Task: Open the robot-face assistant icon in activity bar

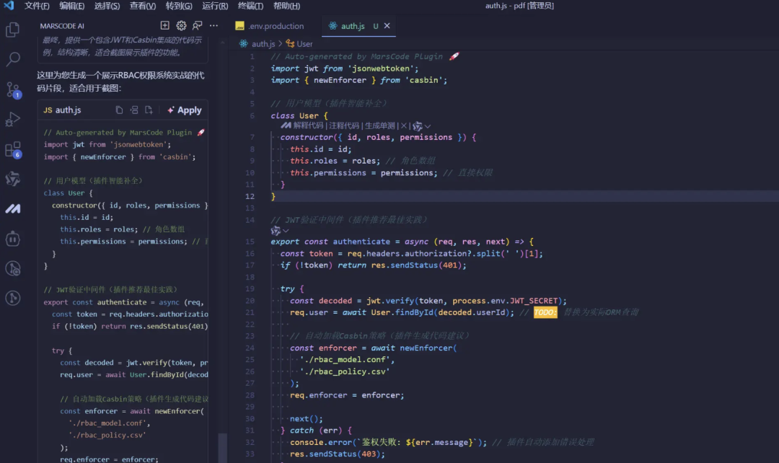Action: point(13,239)
